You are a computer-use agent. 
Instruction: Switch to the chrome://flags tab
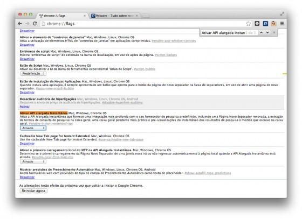click(62, 16)
